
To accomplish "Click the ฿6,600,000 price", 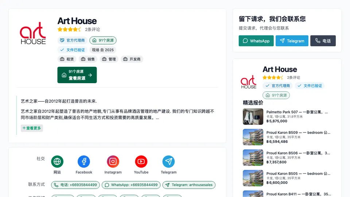I will [x=277, y=183].
